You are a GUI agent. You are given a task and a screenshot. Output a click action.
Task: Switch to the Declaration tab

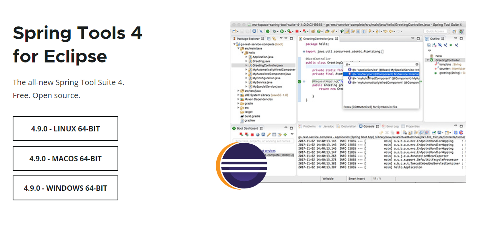tap(346, 126)
